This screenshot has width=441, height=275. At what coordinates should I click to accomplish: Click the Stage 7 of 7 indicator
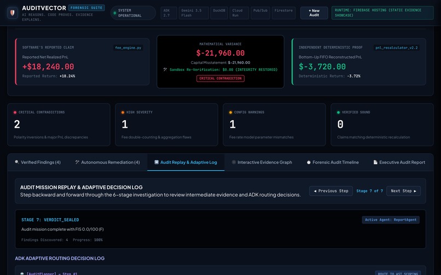(x=369, y=191)
